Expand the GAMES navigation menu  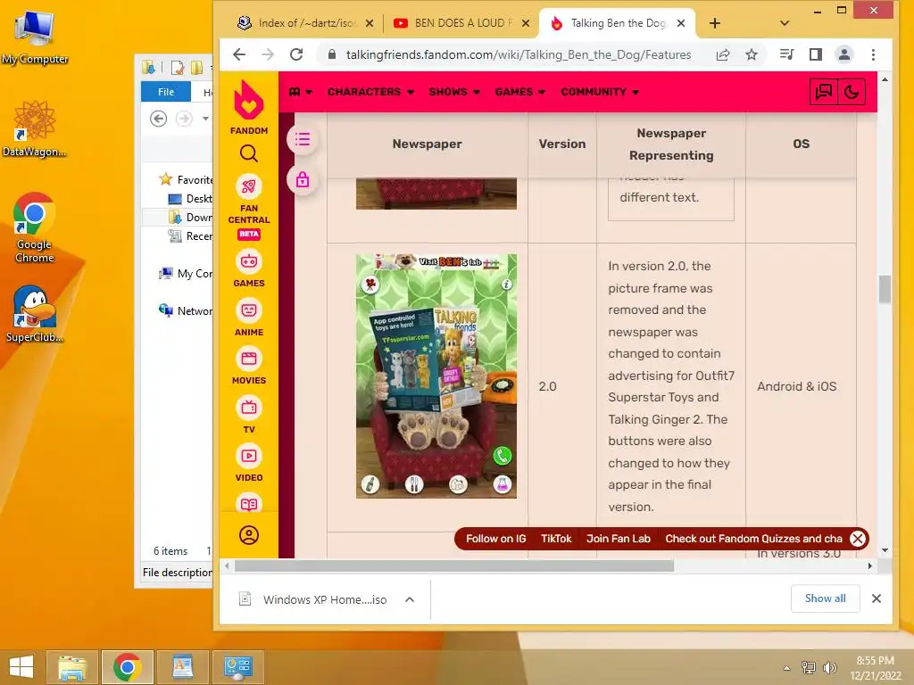(520, 92)
